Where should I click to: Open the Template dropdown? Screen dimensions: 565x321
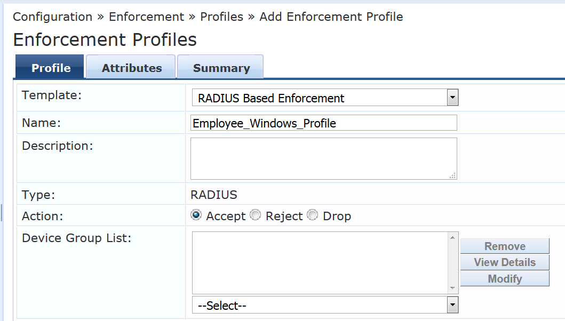click(x=325, y=98)
